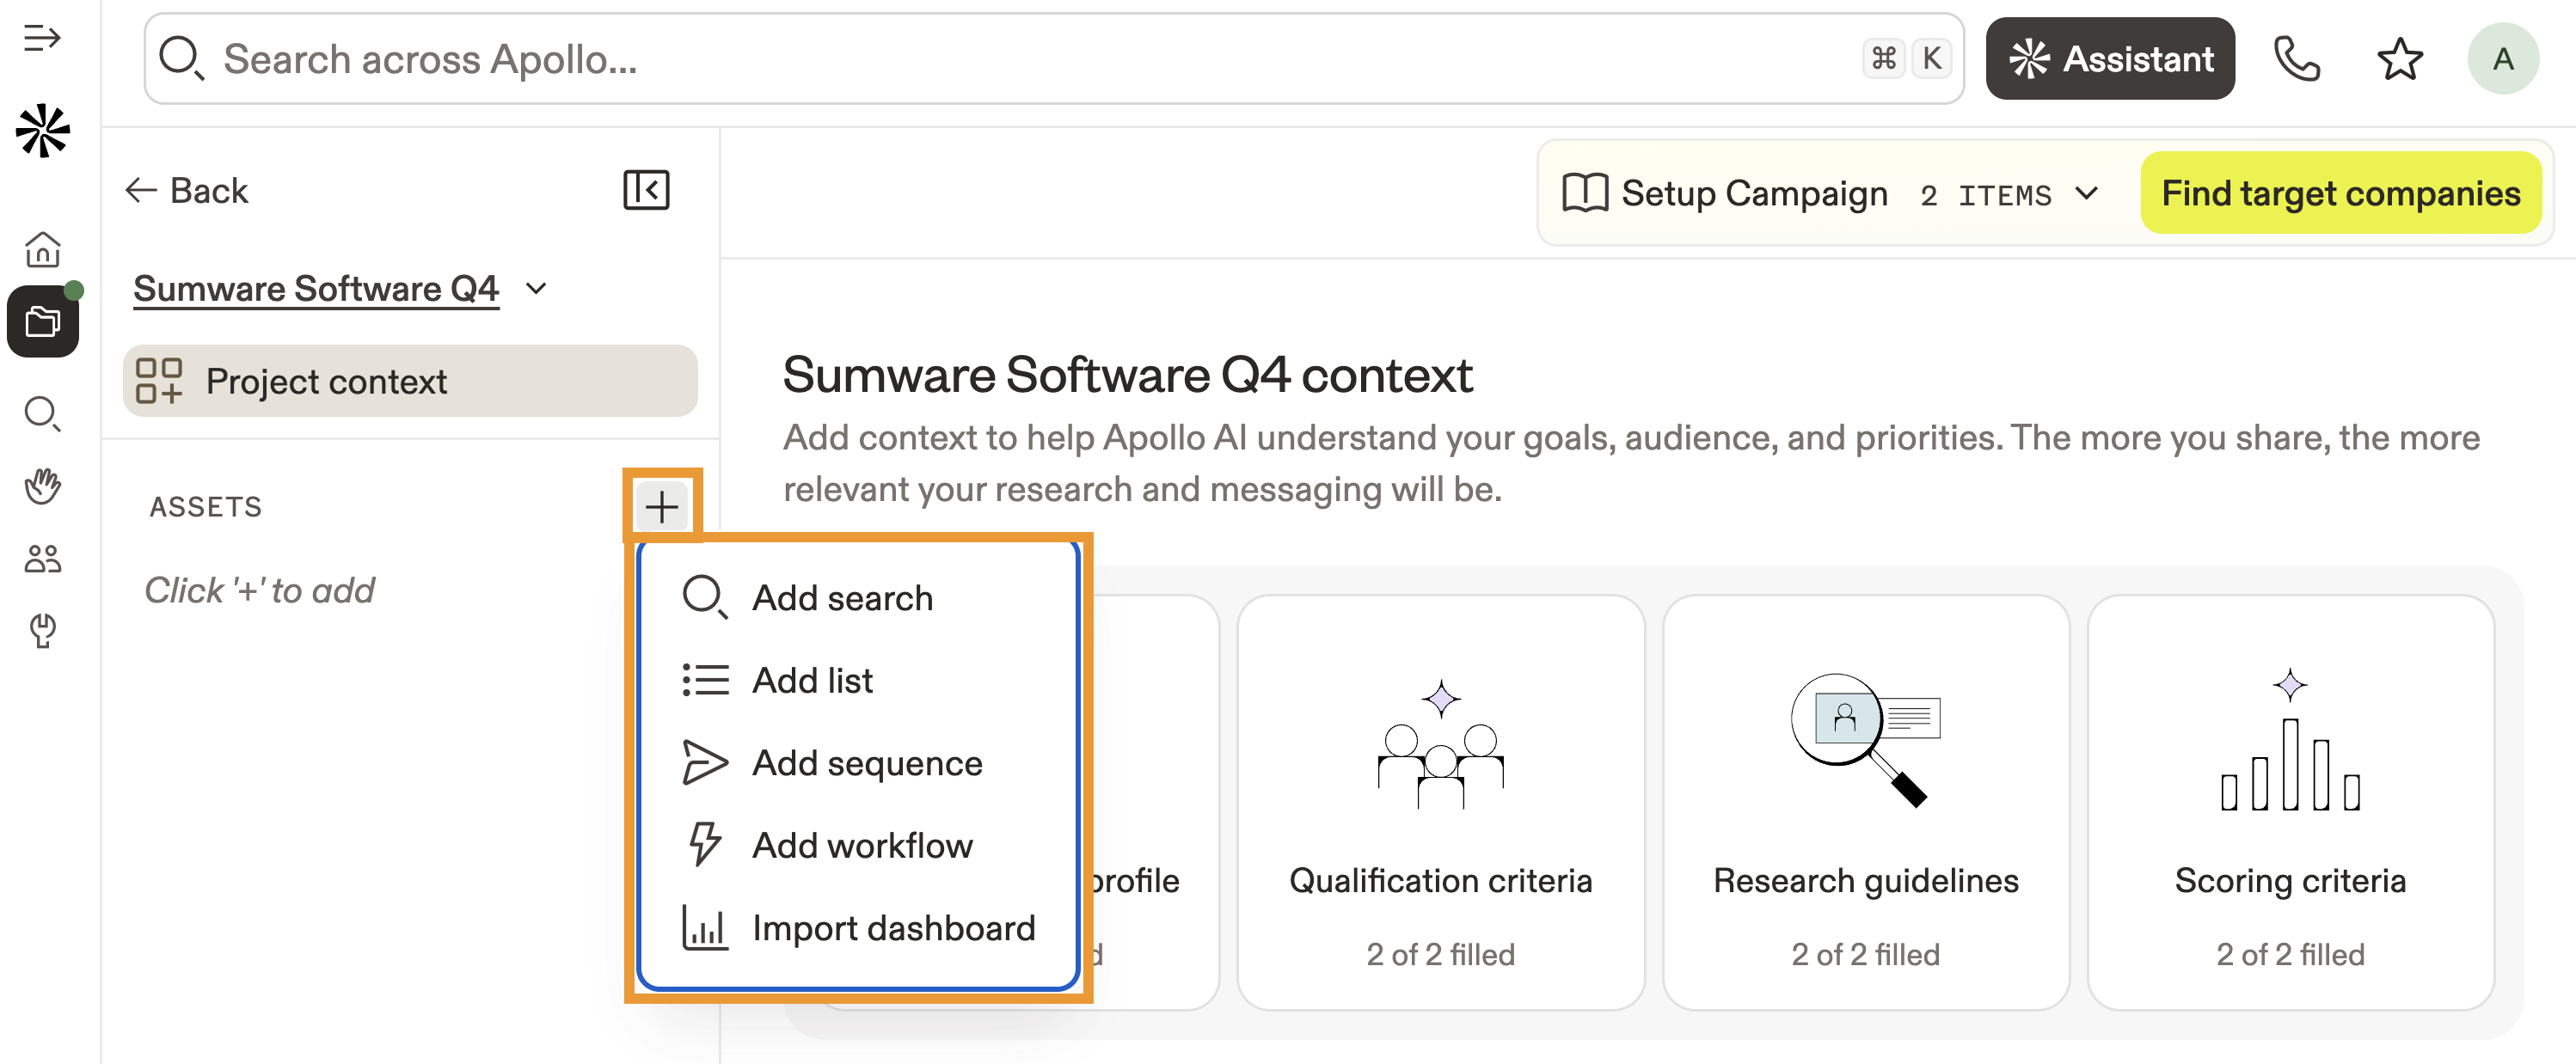Click the plus button beside Assets
The width and height of the screenshot is (2576, 1064).
[661, 506]
